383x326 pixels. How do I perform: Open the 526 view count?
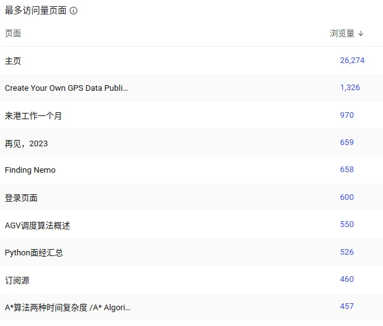[x=347, y=252]
